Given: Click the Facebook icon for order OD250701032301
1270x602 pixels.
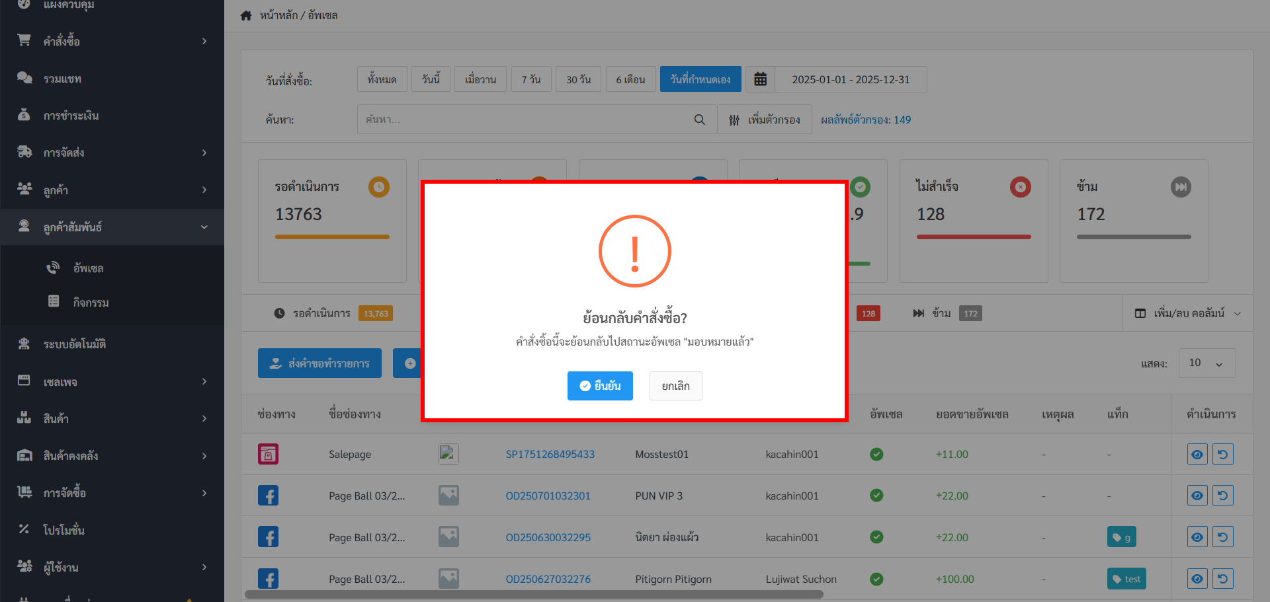Looking at the screenshot, I should pyautogui.click(x=268, y=496).
